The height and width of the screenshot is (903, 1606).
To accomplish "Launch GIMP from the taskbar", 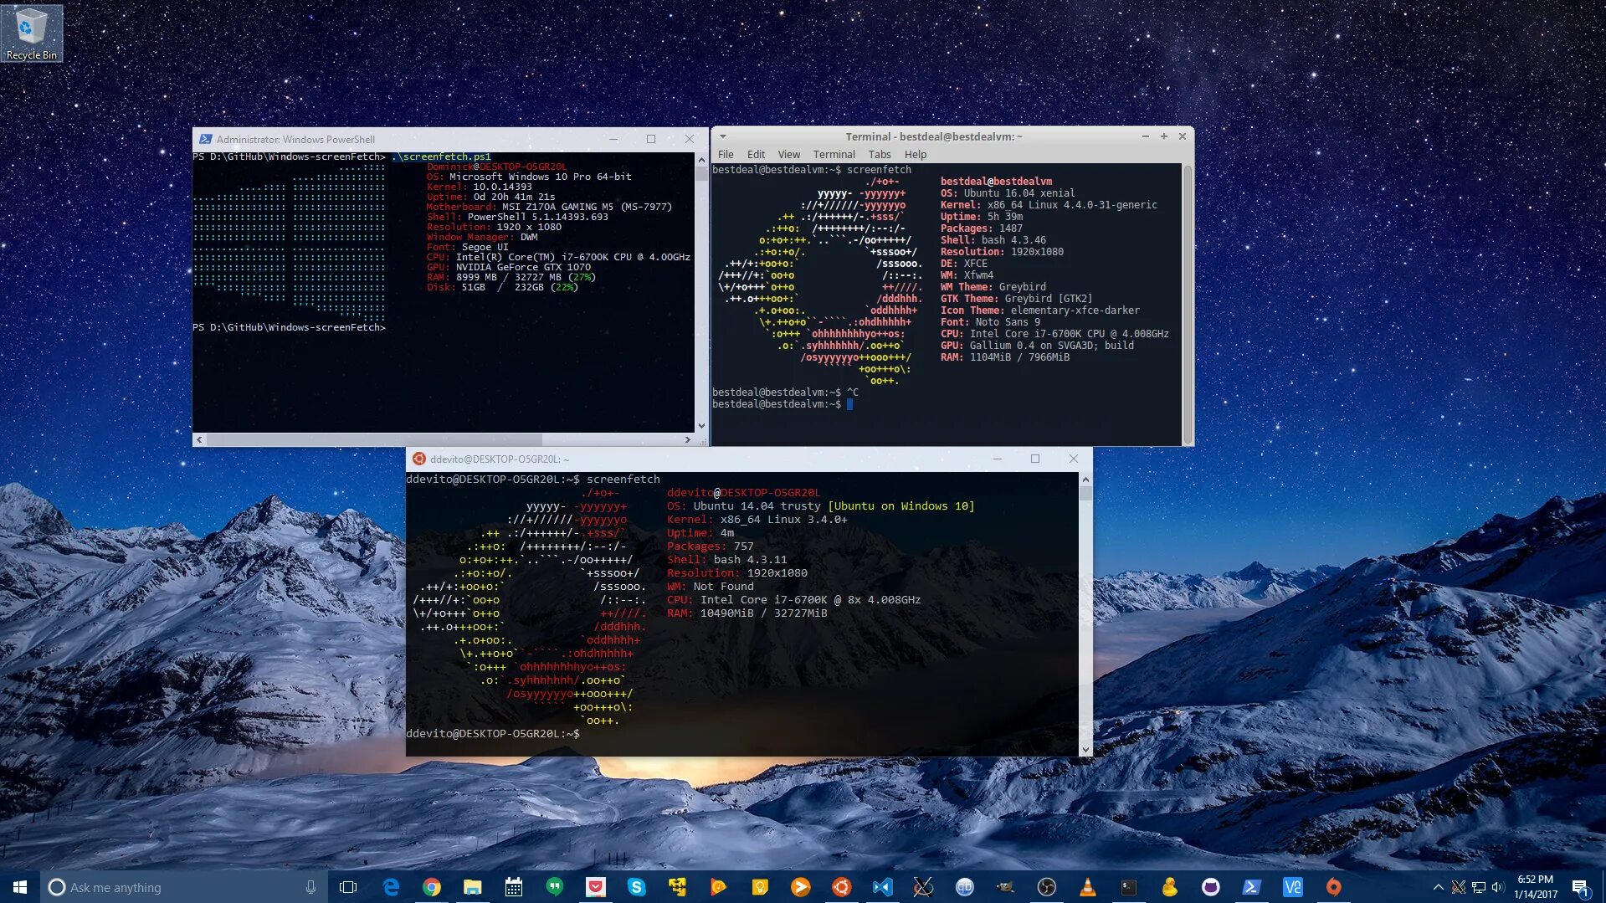I will [1006, 887].
